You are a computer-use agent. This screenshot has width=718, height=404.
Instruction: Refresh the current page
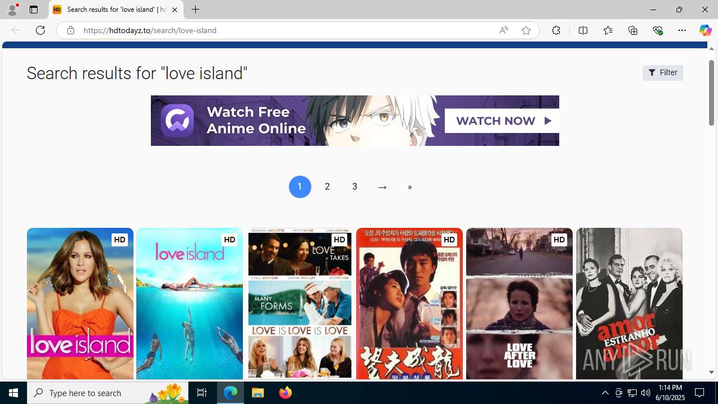pyautogui.click(x=40, y=30)
